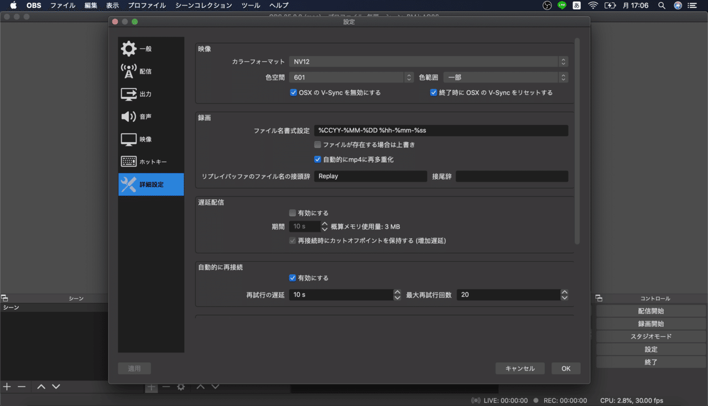
Task: Click the キャンセル button
Action: pyautogui.click(x=520, y=368)
